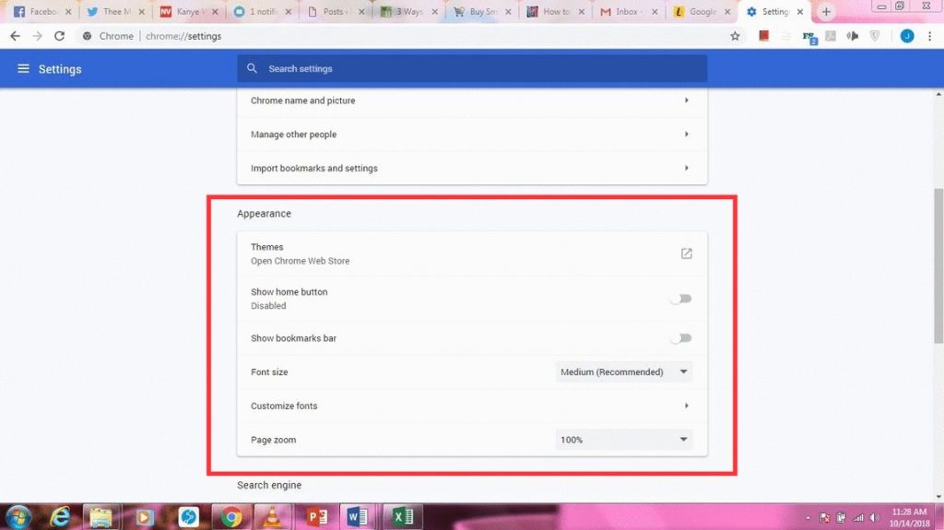Go back with the browser back arrow
The width and height of the screenshot is (944, 530).
pyautogui.click(x=15, y=36)
